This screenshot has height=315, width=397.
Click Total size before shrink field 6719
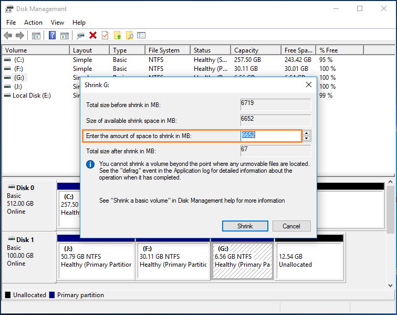(x=276, y=104)
